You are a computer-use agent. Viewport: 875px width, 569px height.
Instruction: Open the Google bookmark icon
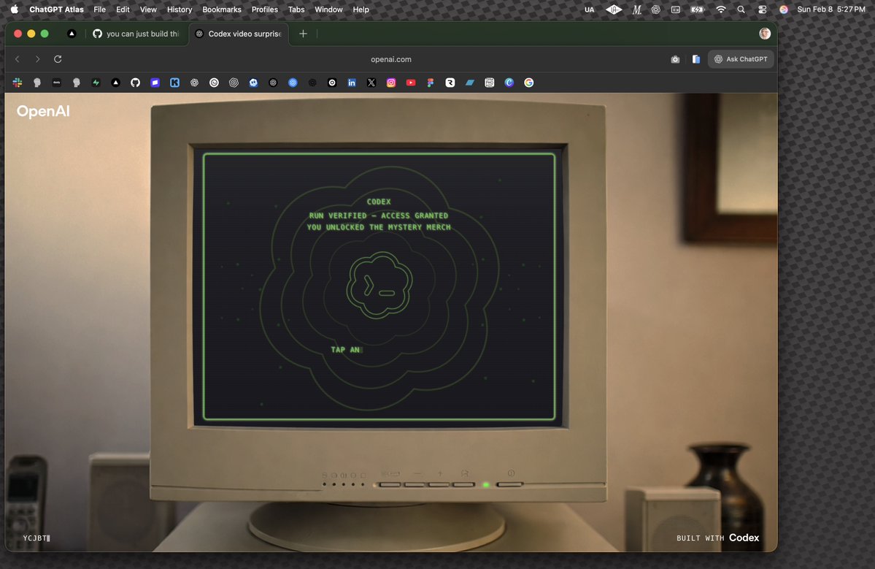click(528, 83)
